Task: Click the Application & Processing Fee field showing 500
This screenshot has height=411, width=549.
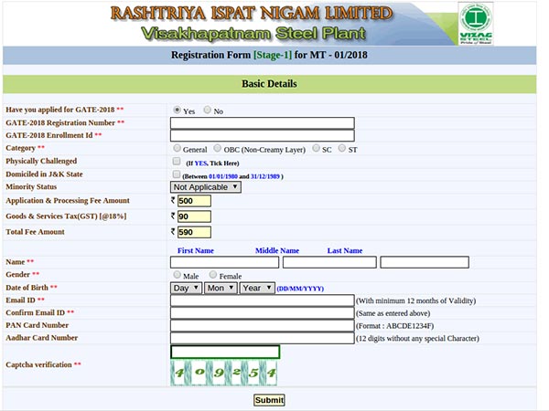Action: (x=194, y=201)
